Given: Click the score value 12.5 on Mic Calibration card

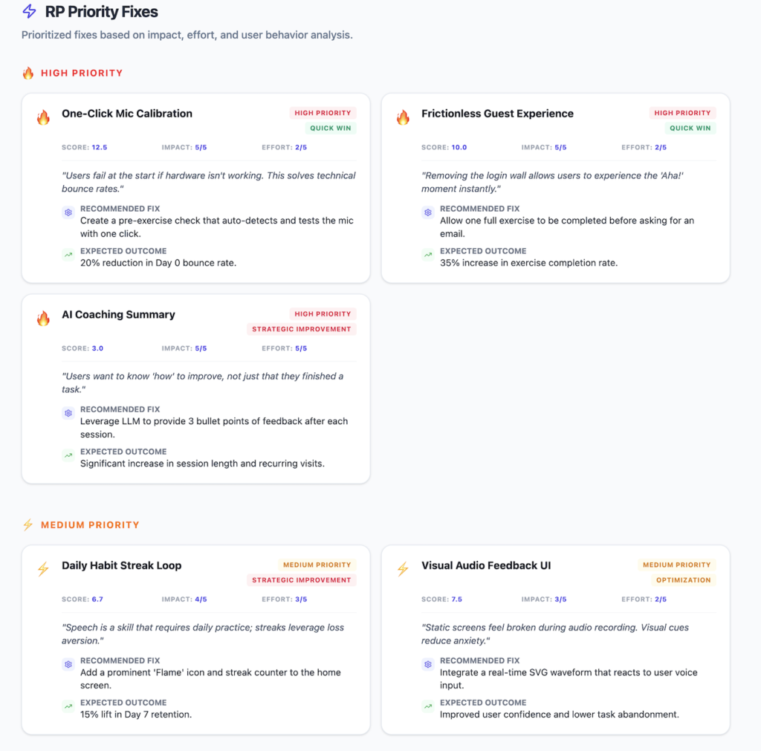Looking at the screenshot, I should (100, 148).
